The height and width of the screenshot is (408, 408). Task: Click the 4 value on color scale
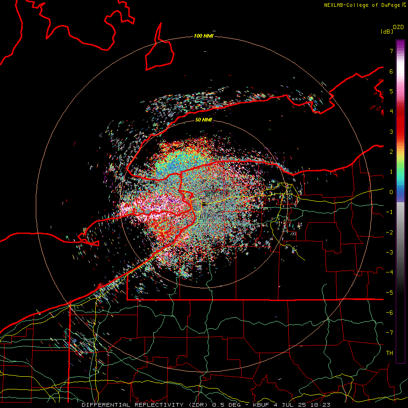click(391, 112)
